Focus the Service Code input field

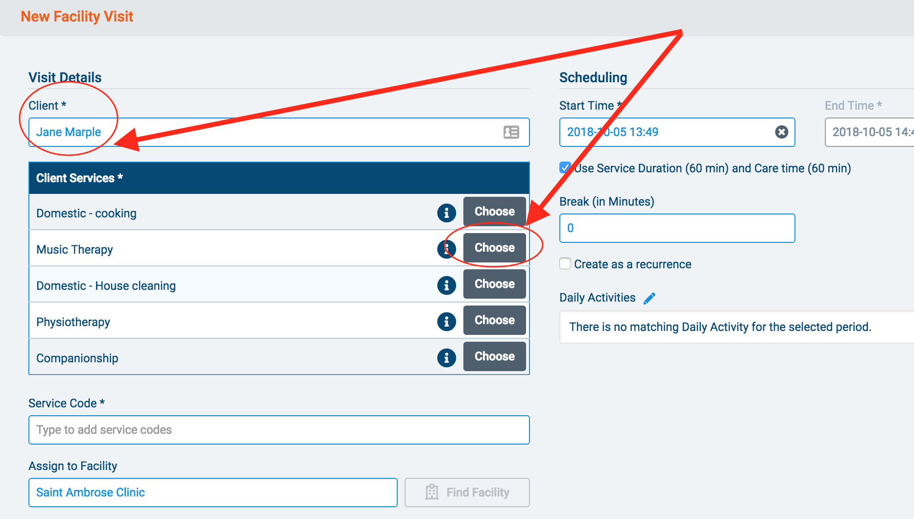(x=279, y=430)
